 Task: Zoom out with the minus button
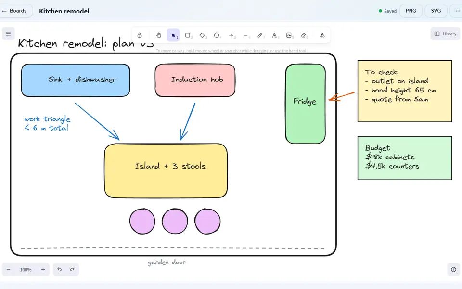[x=9, y=270]
